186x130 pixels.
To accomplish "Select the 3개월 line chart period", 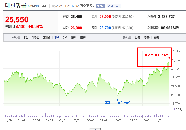I will 47,38.
